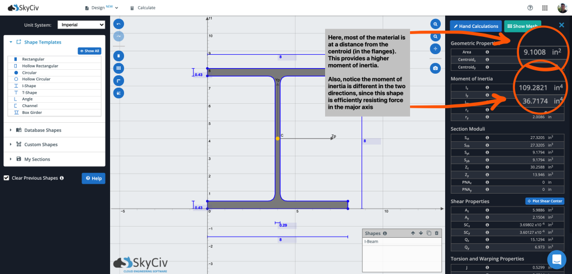Take a screenshot with the camera icon

point(435,68)
